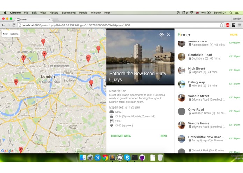Viewport: 243px width, 173px height.
Task: Bookmark page with the star icon
Action: tap(221, 25)
